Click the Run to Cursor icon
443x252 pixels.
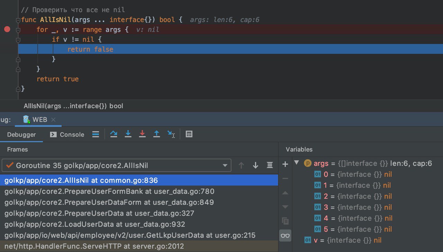point(171,134)
